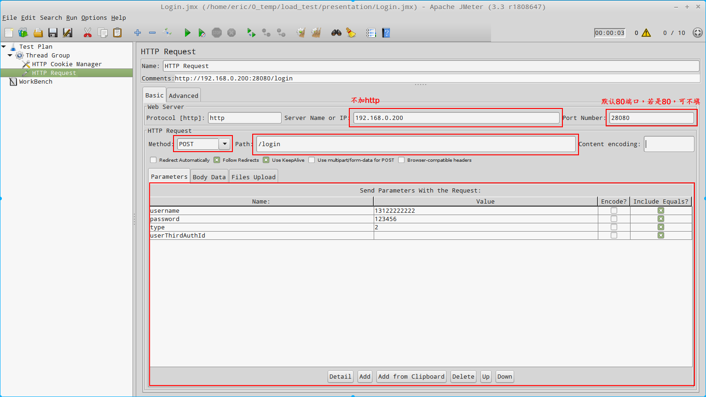Click the Shutdown gray X icon
The image size is (706, 397).
(x=231, y=33)
